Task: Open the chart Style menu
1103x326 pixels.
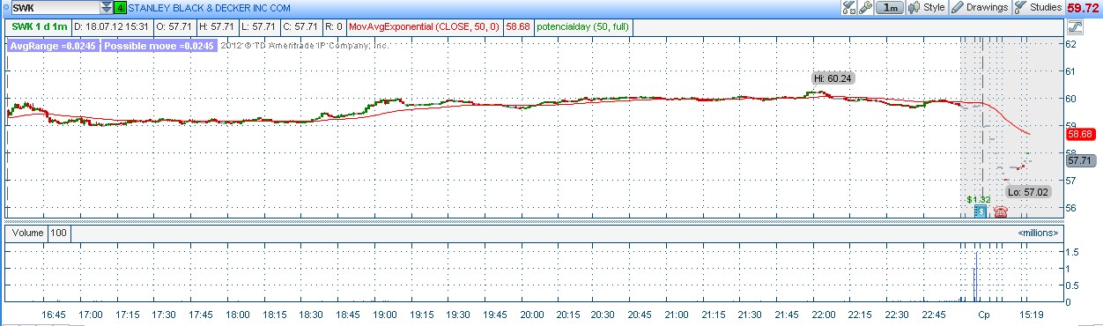Action: tap(927, 7)
